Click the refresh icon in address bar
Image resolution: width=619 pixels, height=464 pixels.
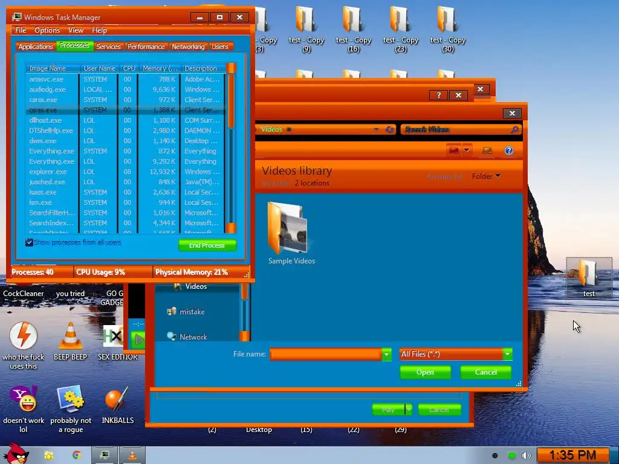click(389, 129)
